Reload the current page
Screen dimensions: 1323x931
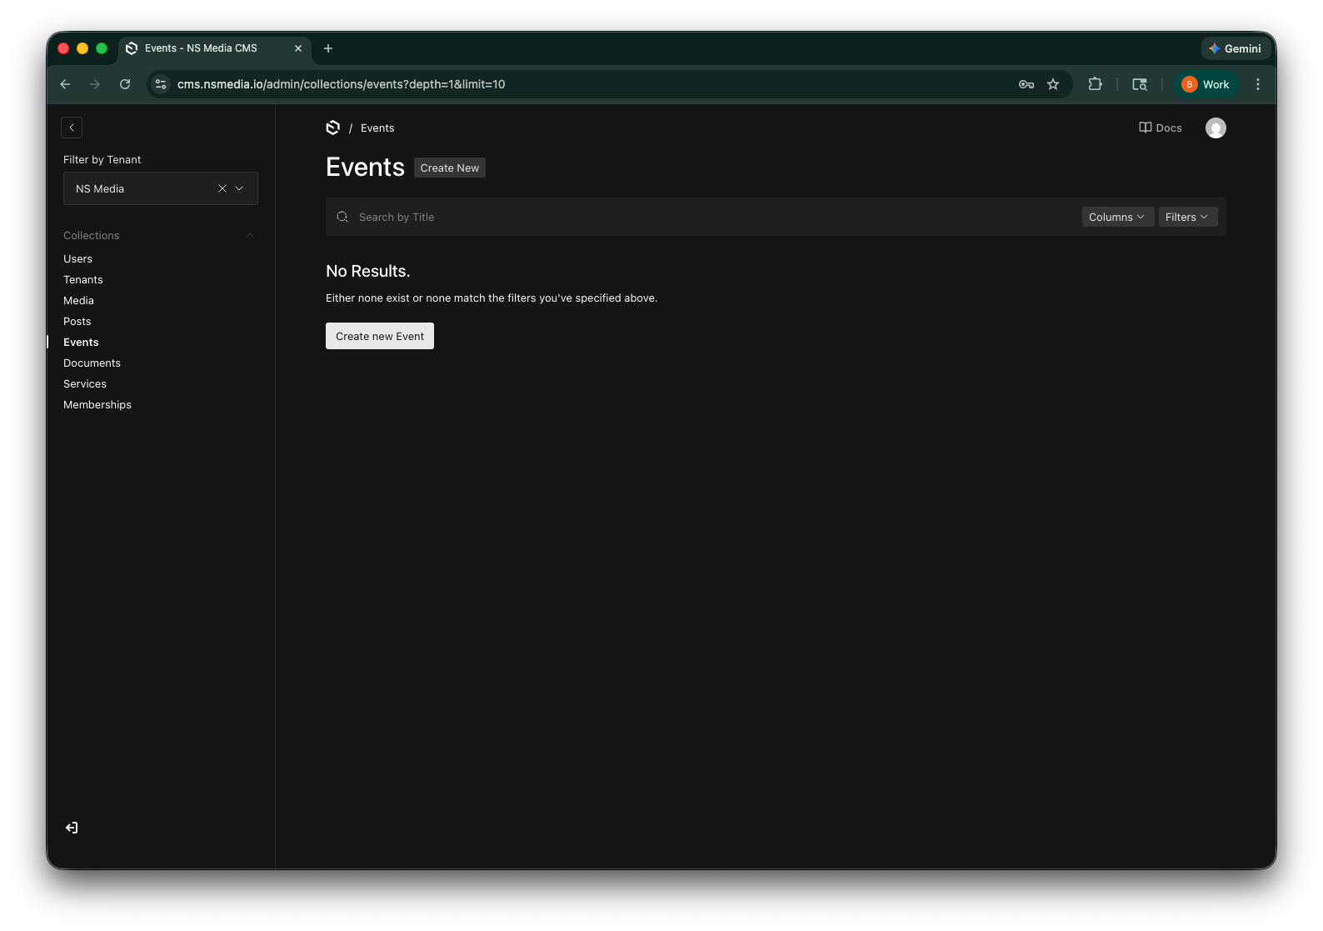[x=125, y=84]
